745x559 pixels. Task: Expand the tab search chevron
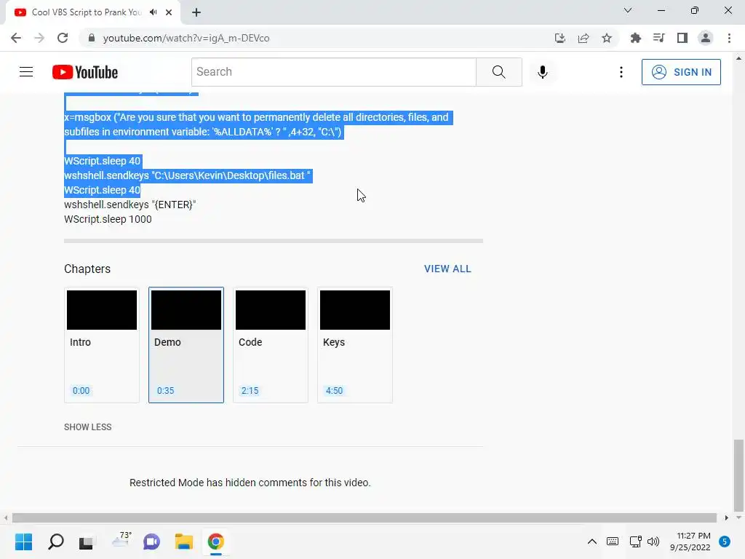(x=628, y=10)
